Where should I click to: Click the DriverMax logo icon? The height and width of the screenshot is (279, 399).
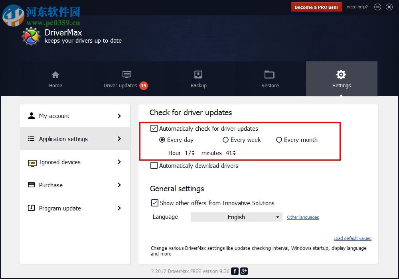31,36
